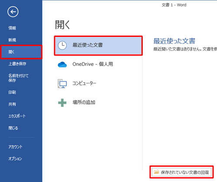Click the green plus add-place icon
This screenshot has width=217, height=182.
point(62,103)
